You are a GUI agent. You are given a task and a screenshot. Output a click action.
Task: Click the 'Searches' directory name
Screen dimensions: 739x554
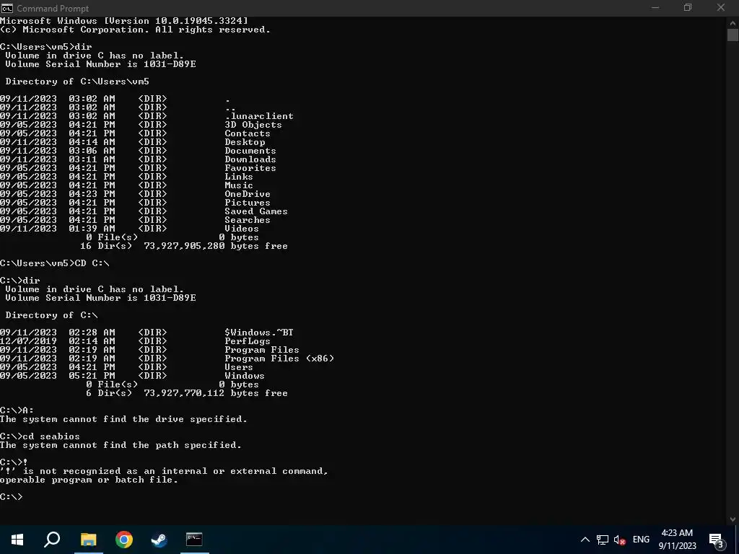tap(248, 220)
